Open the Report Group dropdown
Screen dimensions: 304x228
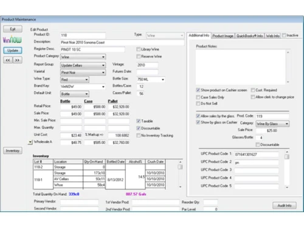pyautogui.click(x=83, y=65)
